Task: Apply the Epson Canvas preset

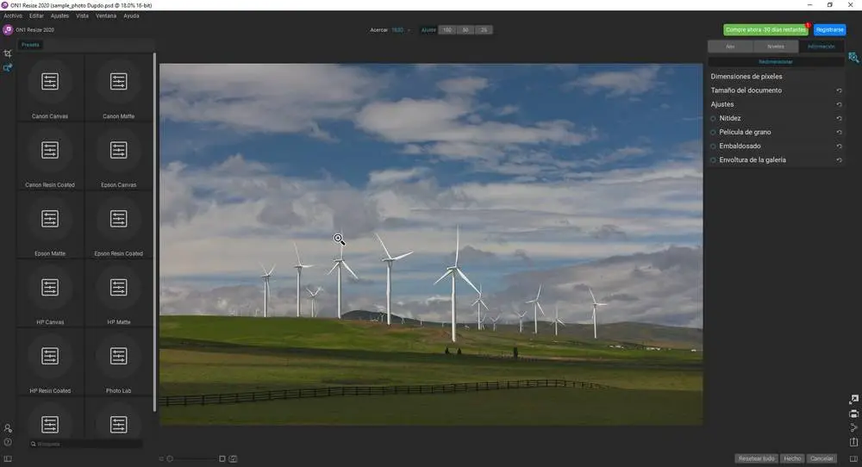Action: coord(119,156)
